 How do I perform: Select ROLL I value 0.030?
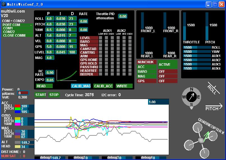coord(61,18)
